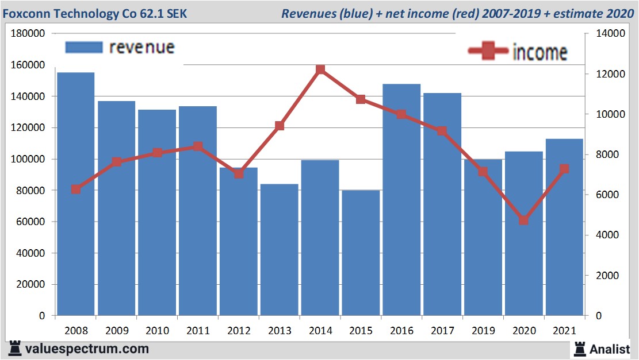Click the income marker for 2021

pos(564,169)
